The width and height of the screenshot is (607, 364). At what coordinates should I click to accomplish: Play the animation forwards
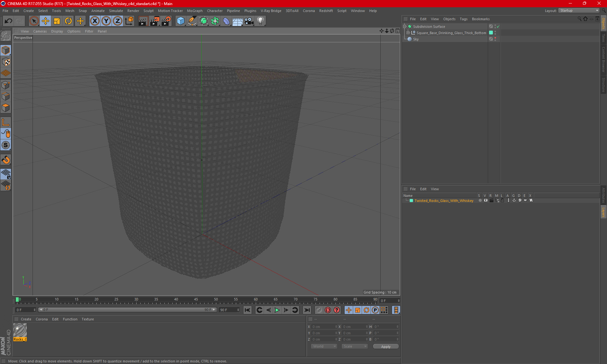277,310
